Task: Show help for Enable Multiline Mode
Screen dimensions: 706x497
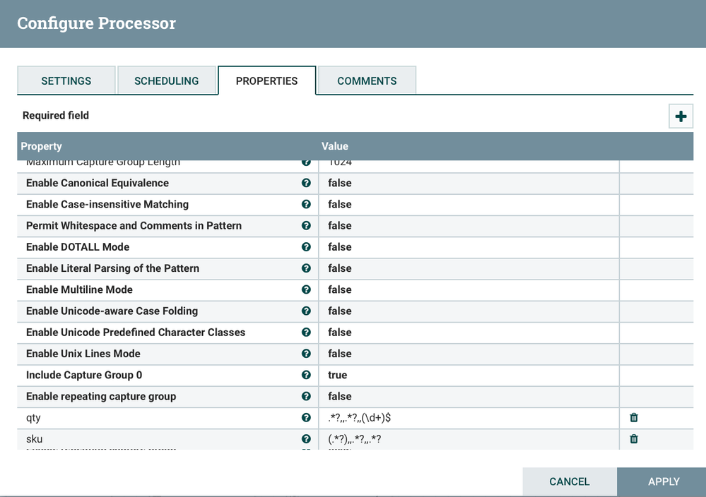Action: coord(306,289)
